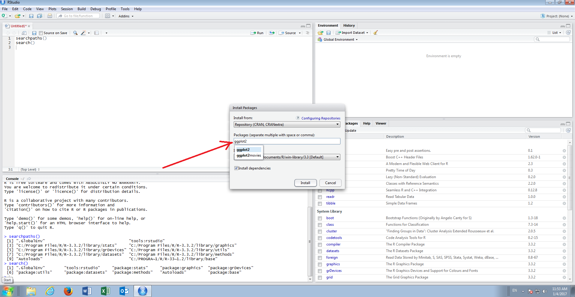The image size is (575, 297).
Task: Toggle Install dependencies checkbox
Action: point(236,168)
